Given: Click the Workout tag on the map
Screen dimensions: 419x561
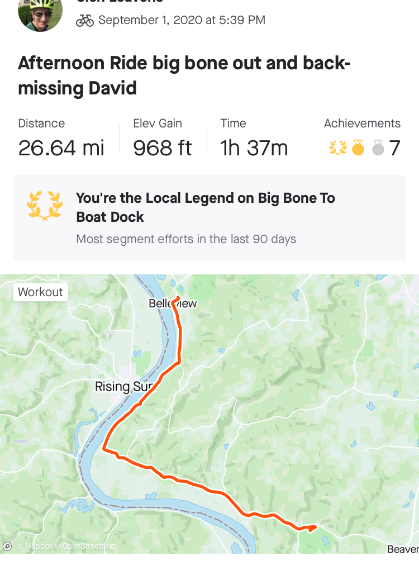Looking at the screenshot, I should [x=40, y=292].
